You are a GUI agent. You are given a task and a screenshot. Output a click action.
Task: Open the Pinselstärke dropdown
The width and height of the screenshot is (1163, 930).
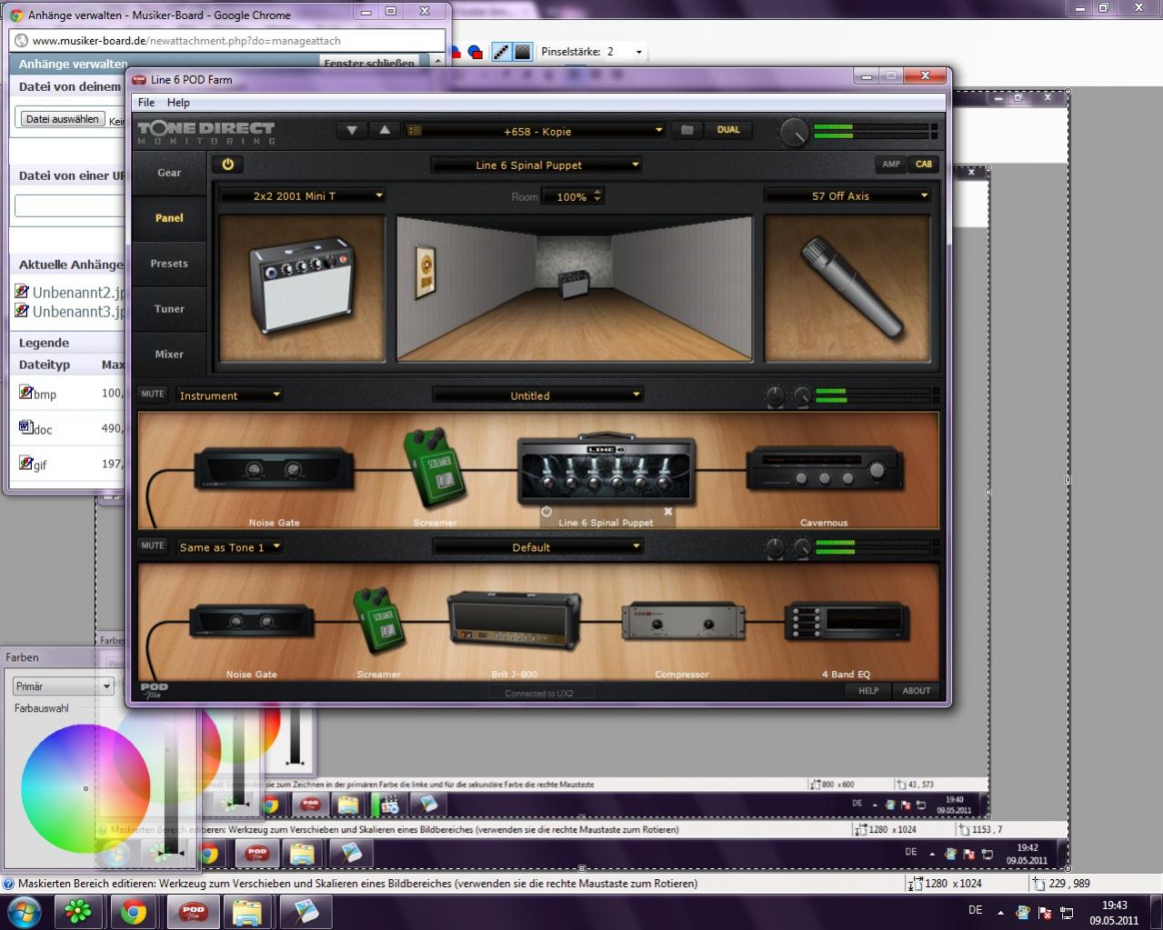638,52
